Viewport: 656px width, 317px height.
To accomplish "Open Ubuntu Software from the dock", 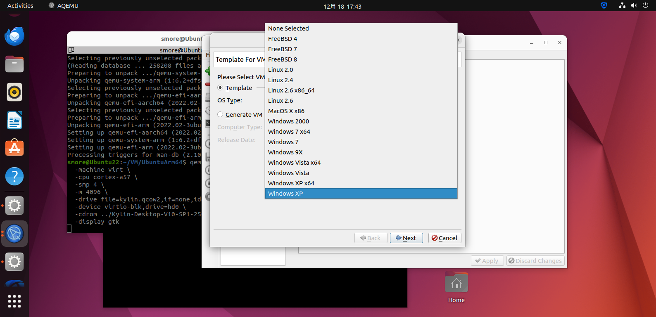I will (14, 148).
